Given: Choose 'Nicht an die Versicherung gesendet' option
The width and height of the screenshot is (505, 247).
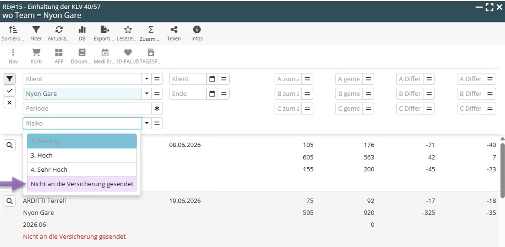Looking at the screenshot, I should point(82,184).
